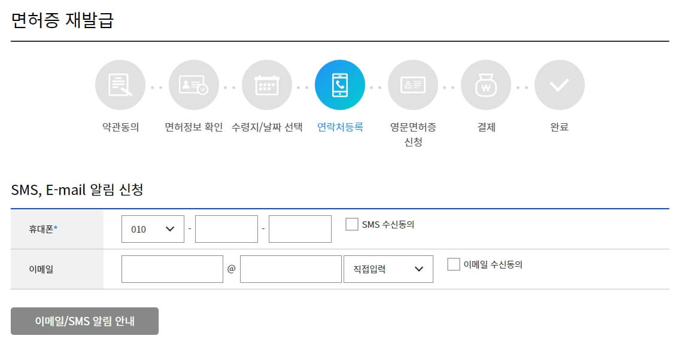Click the 완료 checkmark icon

pos(560,84)
